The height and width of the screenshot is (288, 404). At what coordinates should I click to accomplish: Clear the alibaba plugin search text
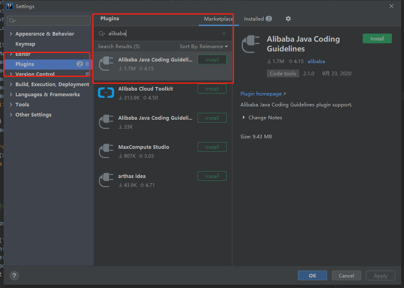click(223, 34)
